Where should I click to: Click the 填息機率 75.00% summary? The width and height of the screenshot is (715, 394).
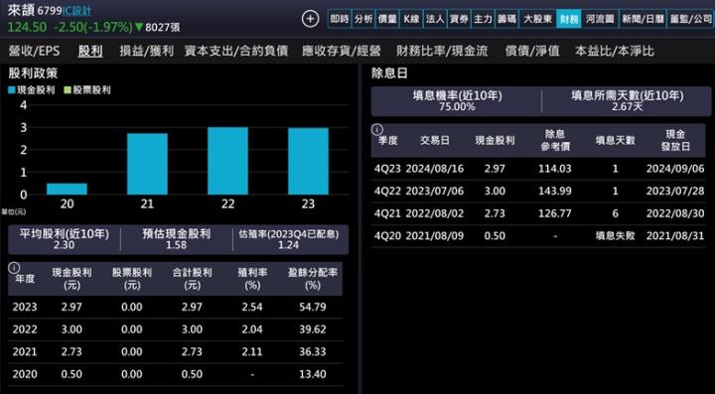[457, 101]
